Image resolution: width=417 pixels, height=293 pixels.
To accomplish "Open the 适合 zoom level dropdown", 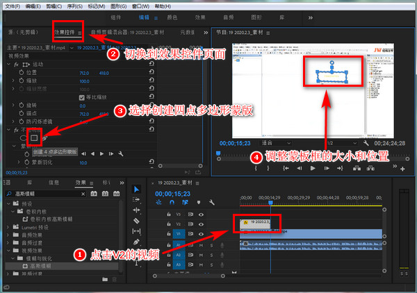I will tap(276, 143).
